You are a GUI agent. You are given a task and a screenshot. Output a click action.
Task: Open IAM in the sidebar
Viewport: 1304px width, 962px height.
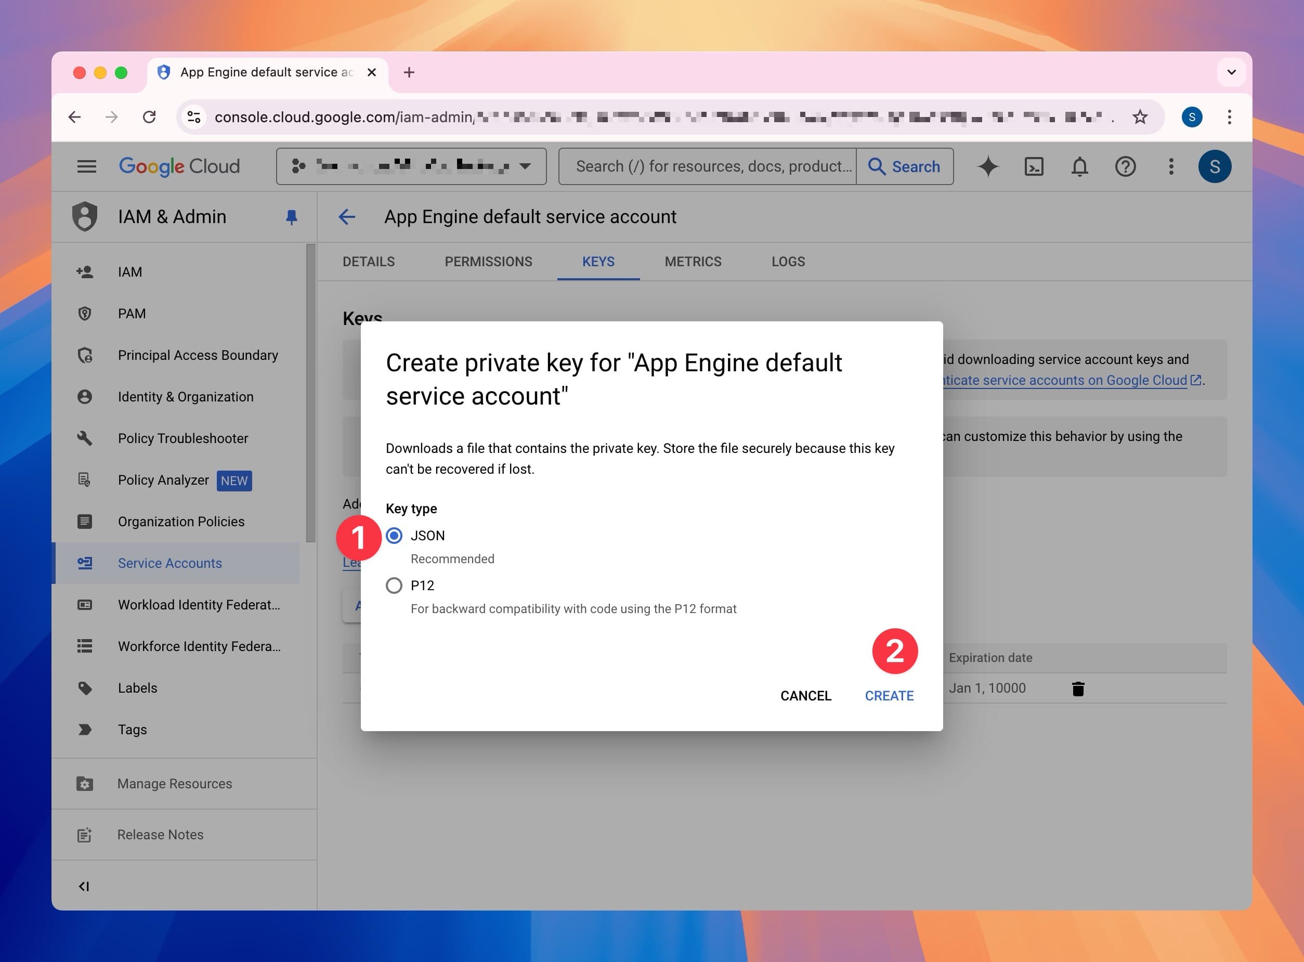[176, 272]
